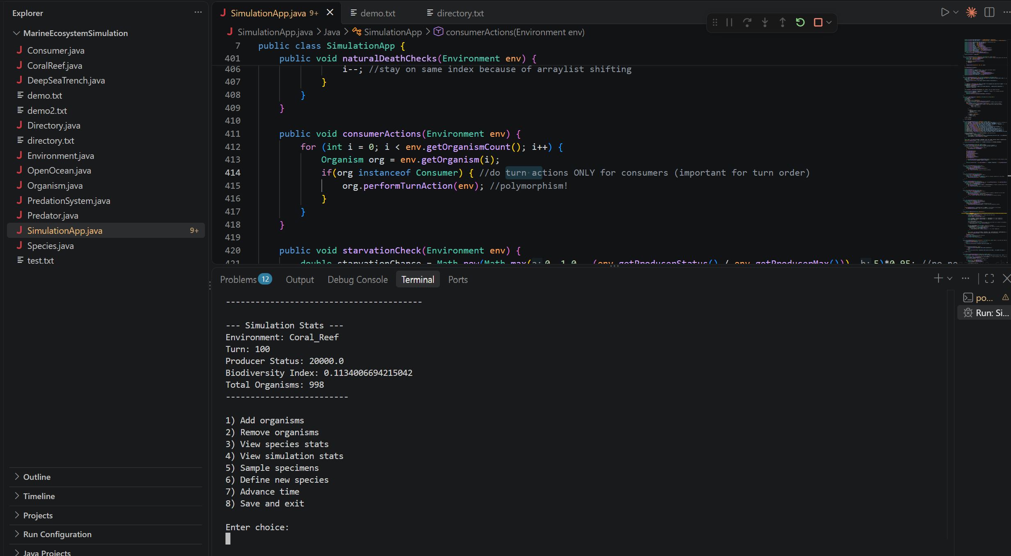Stop the debug session
Image resolution: width=1011 pixels, height=556 pixels.
pyautogui.click(x=818, y=23)
